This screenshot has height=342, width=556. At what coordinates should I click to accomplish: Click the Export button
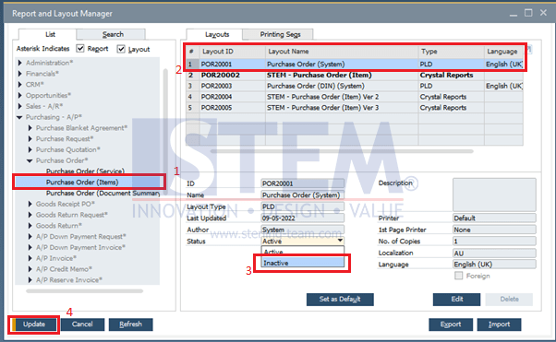451,324
